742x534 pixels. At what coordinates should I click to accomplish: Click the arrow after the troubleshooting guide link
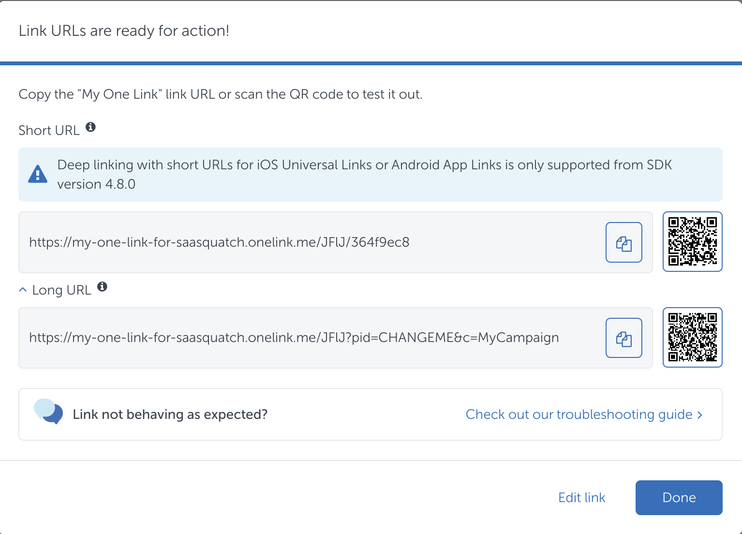pyautogui.click(x=700, y=415)
